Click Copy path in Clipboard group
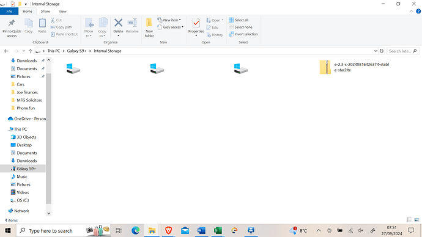This screenshot has height=237, width=422. [x=61, y=27]
